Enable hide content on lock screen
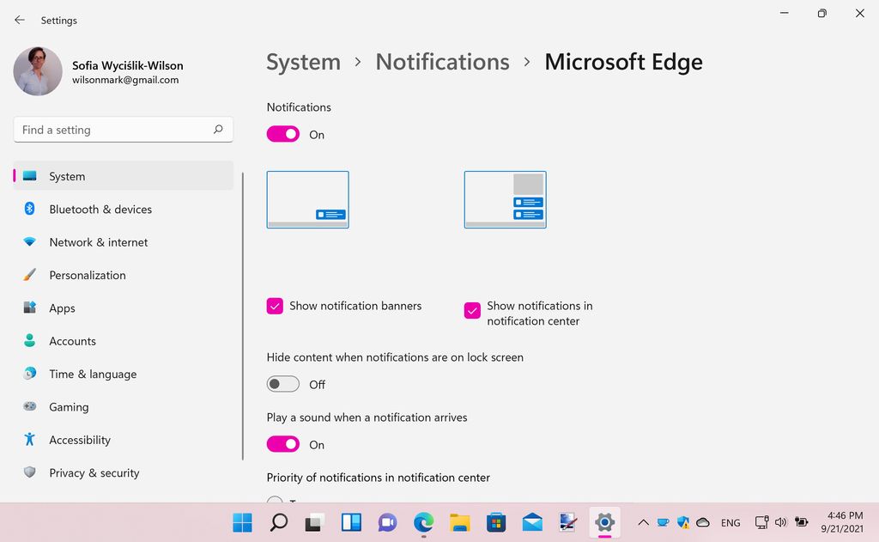The image size is (879, 542). click(282, 383)
